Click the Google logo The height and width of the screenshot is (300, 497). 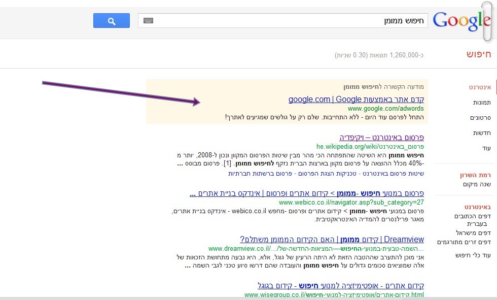coord(461,21)
